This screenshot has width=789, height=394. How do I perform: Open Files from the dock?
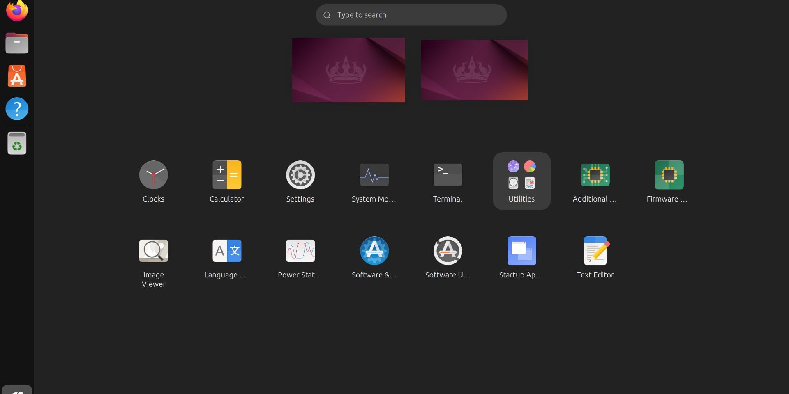pyautogui.click(x=17, y=43)
